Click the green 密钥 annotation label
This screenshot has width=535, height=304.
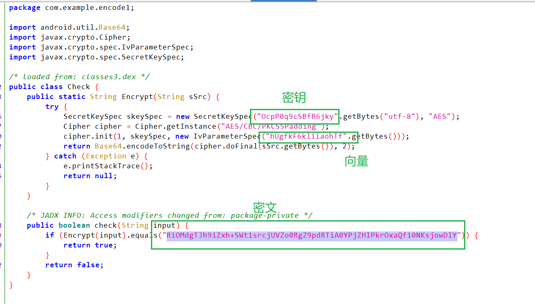[x=294, y=97]
